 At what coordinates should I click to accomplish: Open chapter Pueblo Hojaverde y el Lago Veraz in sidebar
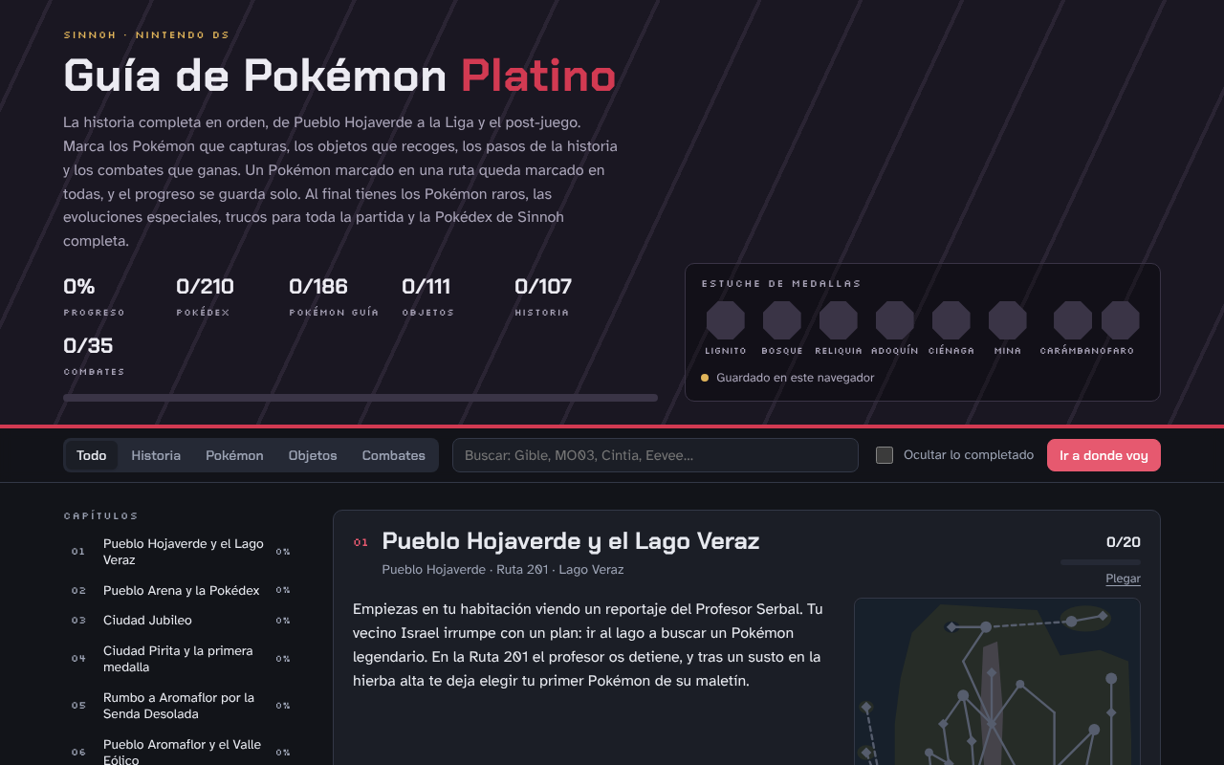(181, 552)
